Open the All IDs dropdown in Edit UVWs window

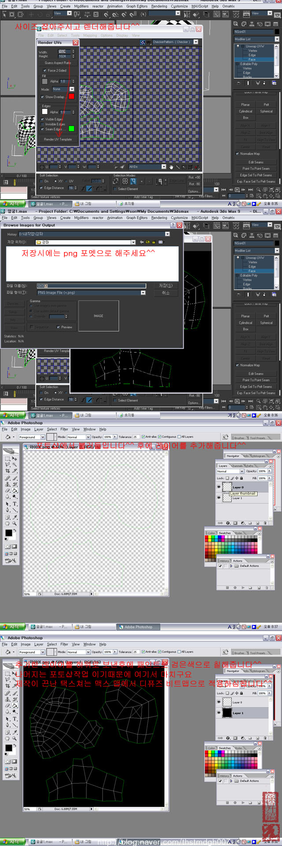coord(163,167)
